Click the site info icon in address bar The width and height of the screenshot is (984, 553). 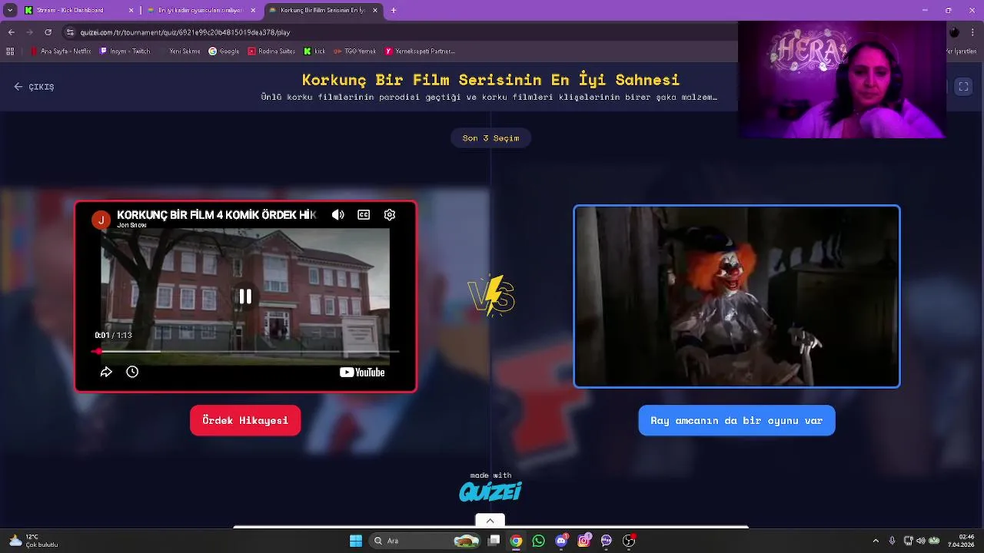click(70, 32)
